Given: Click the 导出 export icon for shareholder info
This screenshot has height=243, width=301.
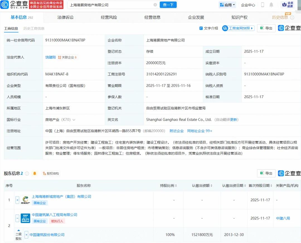Looking at the screenshot, I should coord(266,173).
